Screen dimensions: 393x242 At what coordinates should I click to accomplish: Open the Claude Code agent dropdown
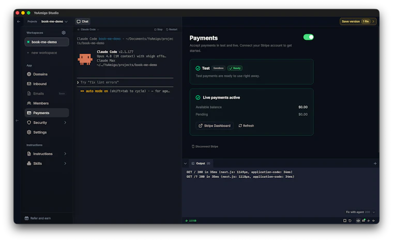pyautogui.click(x=88, y=29)
